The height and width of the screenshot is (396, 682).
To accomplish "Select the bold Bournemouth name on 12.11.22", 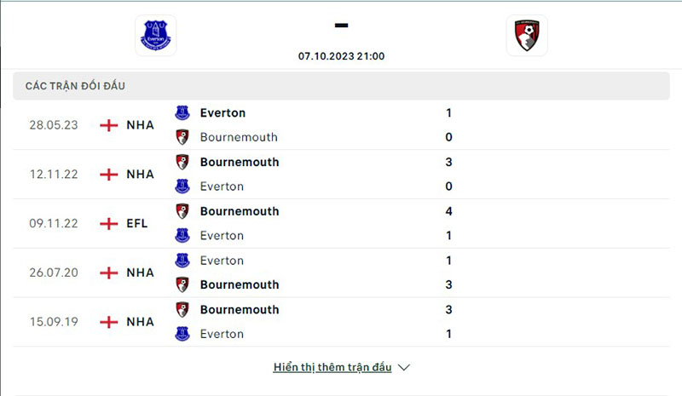I will 240,162.
